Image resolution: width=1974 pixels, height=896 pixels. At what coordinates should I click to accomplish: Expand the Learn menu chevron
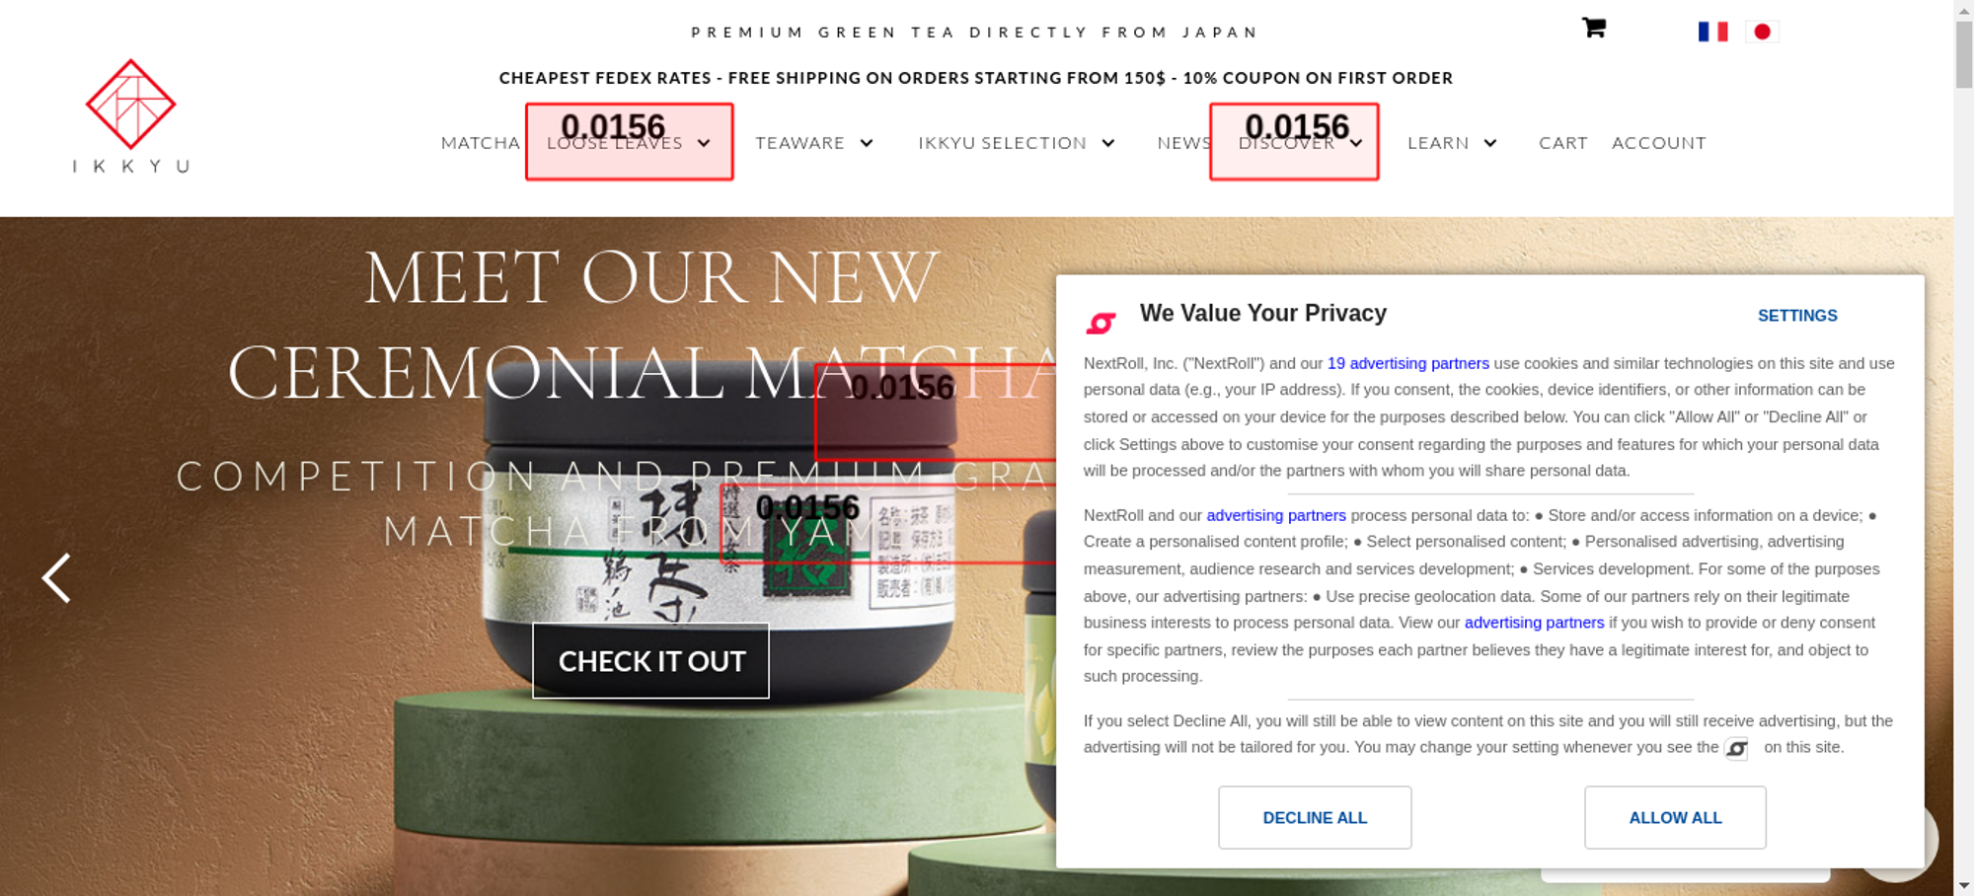click(1490, 143)
